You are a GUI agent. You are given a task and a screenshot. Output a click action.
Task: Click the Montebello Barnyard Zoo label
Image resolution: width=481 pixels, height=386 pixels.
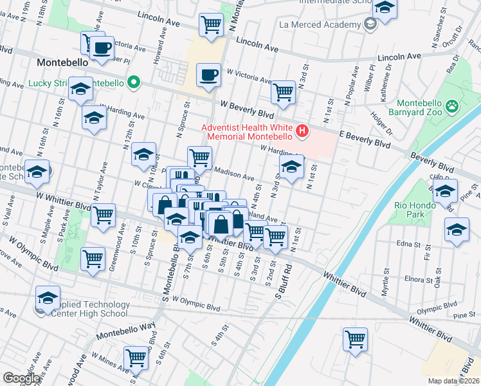(x=415, y=107)
